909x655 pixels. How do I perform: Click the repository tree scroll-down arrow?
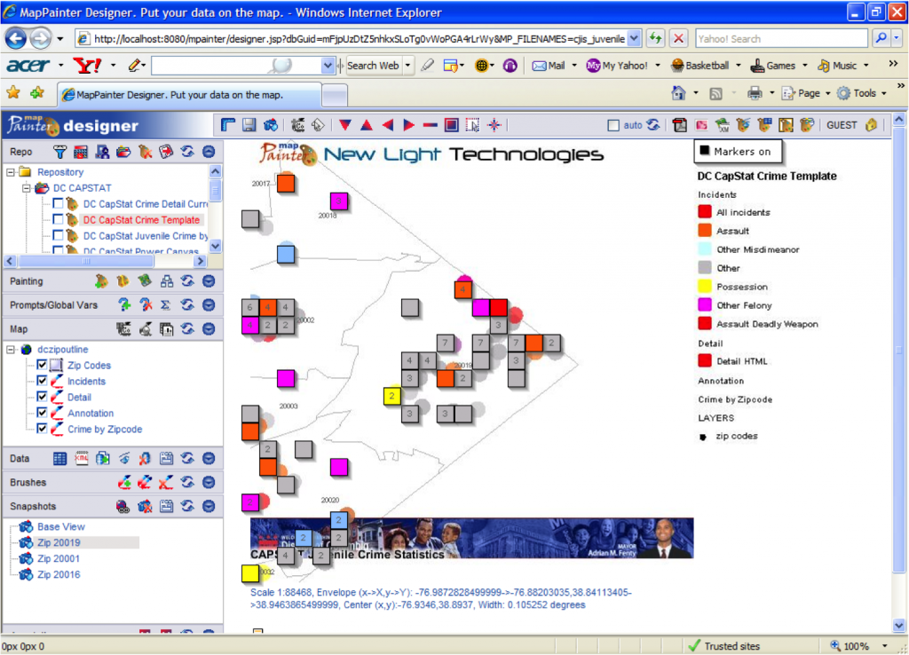215,247
